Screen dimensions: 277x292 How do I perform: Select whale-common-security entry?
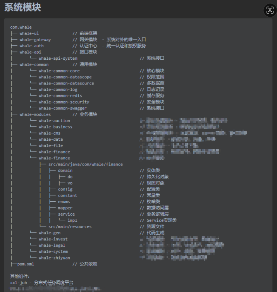(x=64, y=102)
